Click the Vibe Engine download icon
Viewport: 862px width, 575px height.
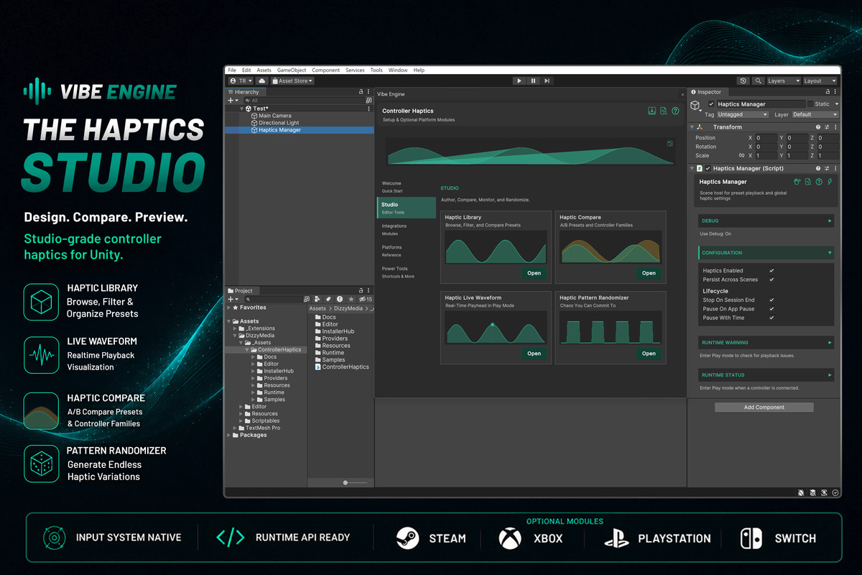[652, 111]
